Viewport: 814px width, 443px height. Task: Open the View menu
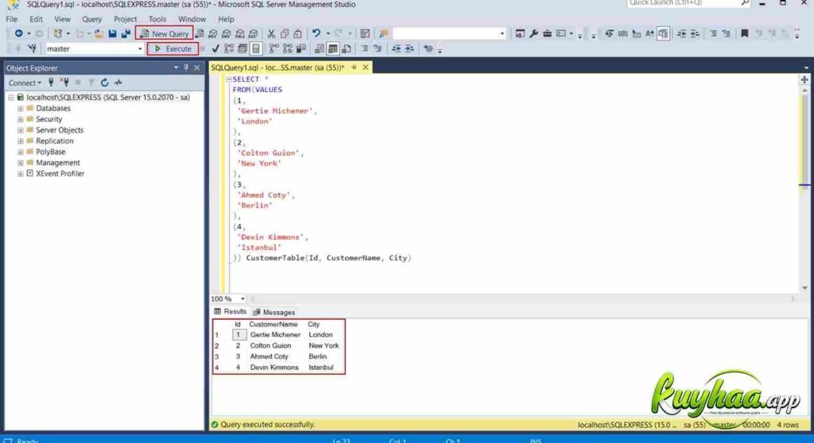pyautogui.click(x=62, y=19)
